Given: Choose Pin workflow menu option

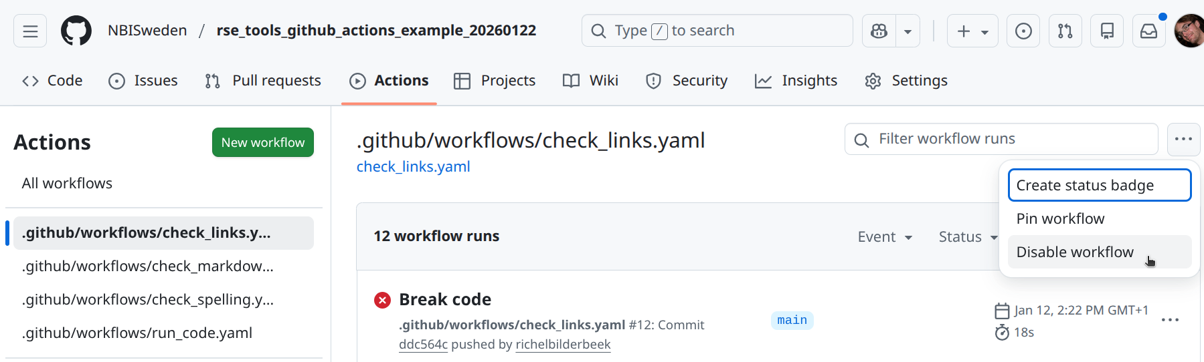Looking at the screenshot, I should [1060, 218].
